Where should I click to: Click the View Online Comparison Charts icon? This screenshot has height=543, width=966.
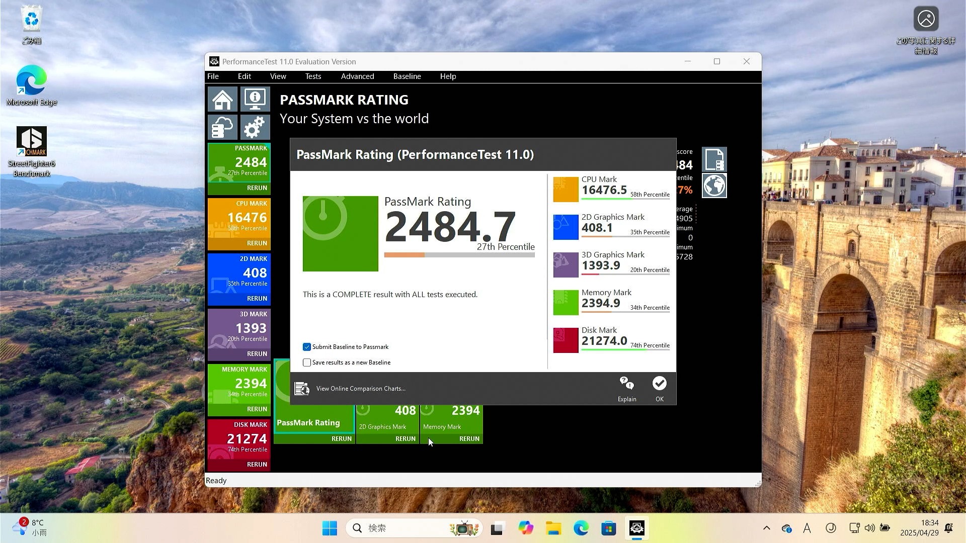[x=302, y=389]
